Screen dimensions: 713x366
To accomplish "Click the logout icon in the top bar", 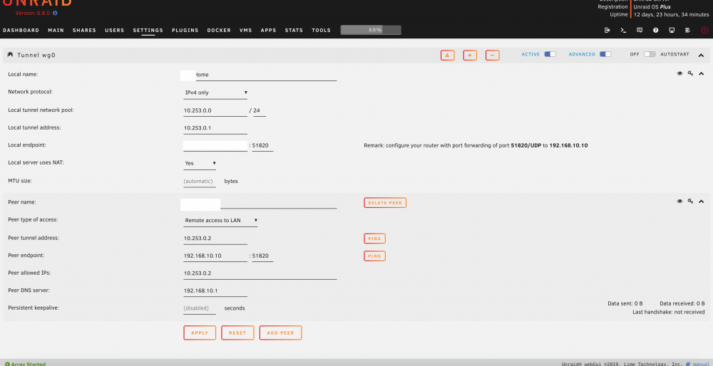I will (607, 31).
